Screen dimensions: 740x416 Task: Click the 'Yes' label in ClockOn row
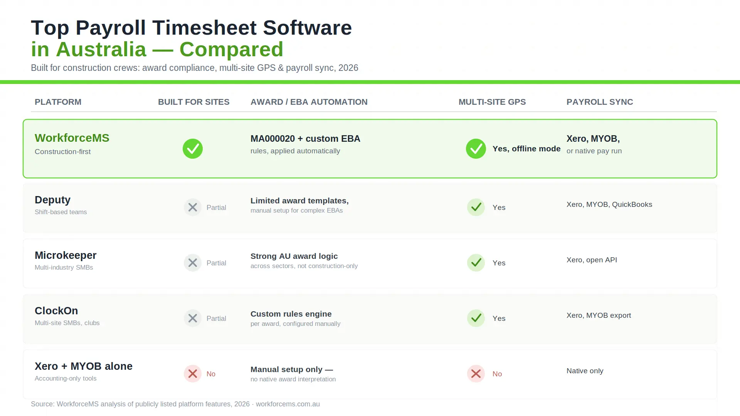(x=499, y=319)
